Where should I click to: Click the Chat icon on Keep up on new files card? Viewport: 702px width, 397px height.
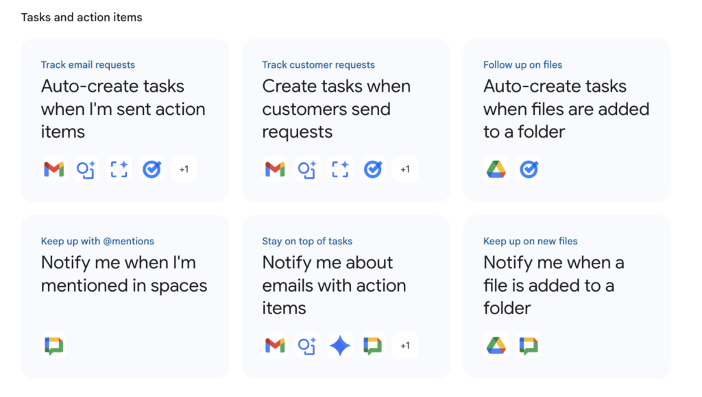click(x=528, y=346)
